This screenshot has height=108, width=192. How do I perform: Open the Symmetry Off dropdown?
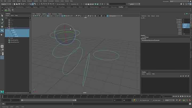point(75,4)
